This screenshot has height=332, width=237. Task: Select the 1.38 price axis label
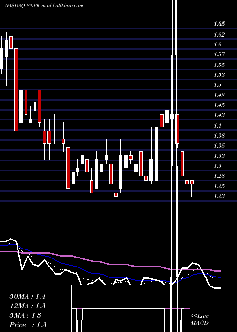coord(219,135)
